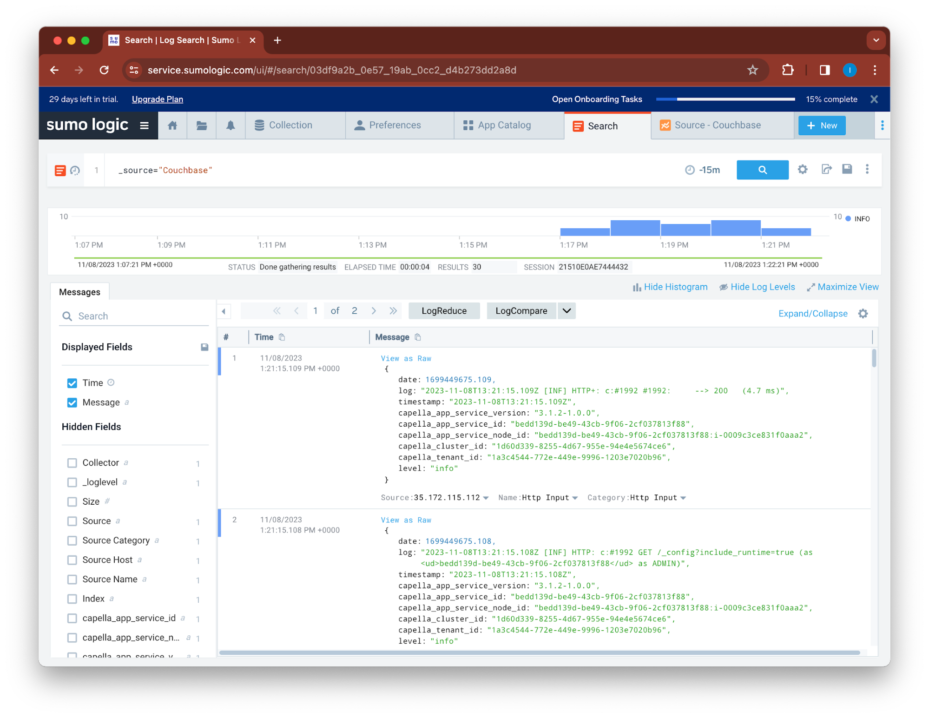The height and width of the screenshot is (718, 929).
Task: Open search settings gear icon
Action: point(803,169)
